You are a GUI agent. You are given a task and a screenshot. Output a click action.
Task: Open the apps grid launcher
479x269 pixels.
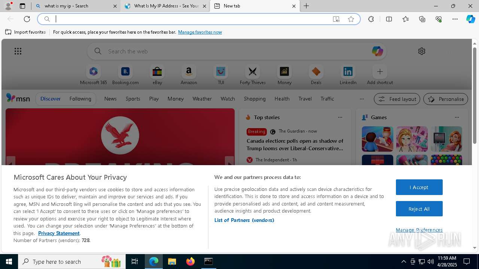[x=18, y=51]
